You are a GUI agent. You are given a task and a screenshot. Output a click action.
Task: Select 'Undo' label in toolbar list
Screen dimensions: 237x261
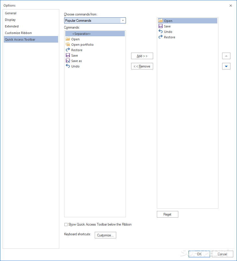(x=168, y=32)
